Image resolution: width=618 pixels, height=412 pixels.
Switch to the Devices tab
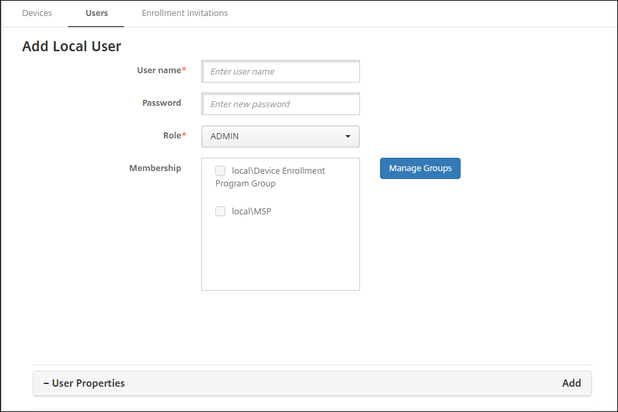pos(37,13)
